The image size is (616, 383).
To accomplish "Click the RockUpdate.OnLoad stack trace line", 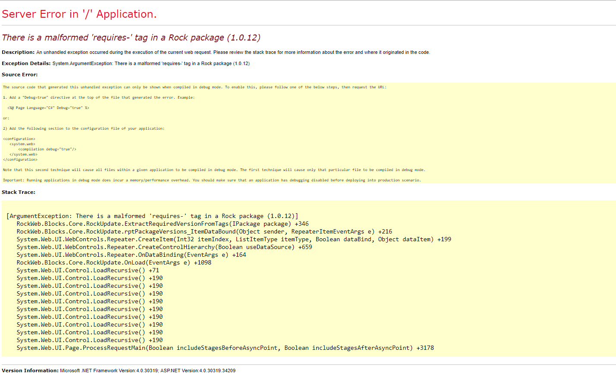I will point(114,263).
